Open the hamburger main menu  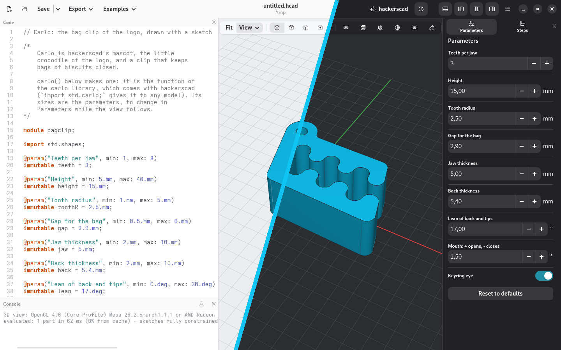tap(508, 9)
